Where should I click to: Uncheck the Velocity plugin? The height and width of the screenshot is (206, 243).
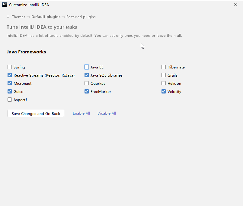click(x=164, y=91)
